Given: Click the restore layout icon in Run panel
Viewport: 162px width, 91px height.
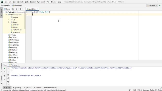Looking at the screenshot, I should pos(5,76).
